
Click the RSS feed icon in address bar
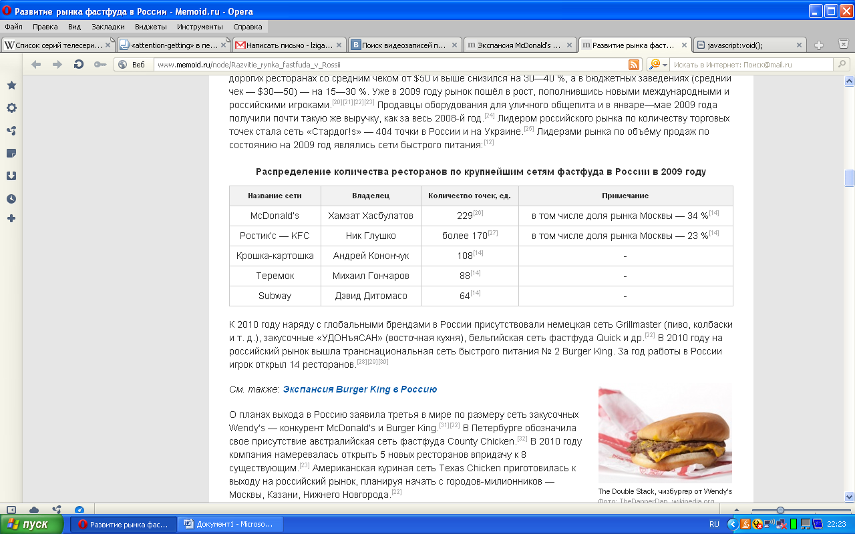tap(634, 65)
